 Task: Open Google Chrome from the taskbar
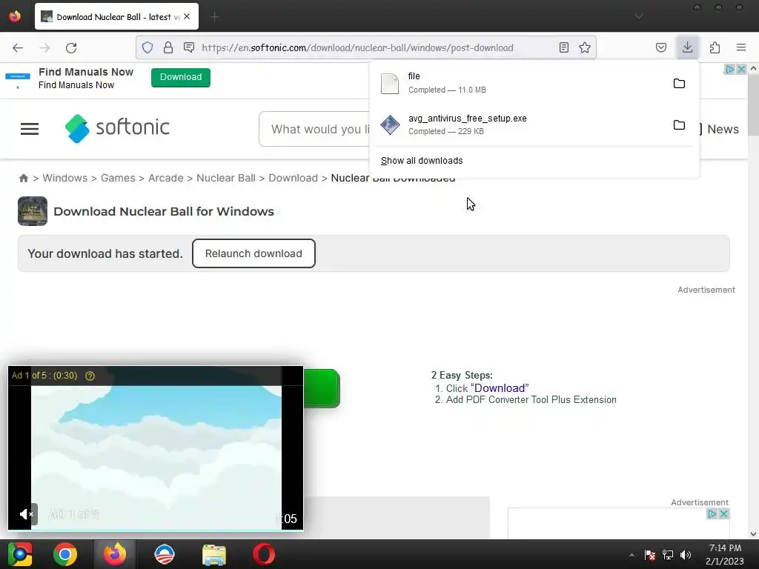[65, 554]
